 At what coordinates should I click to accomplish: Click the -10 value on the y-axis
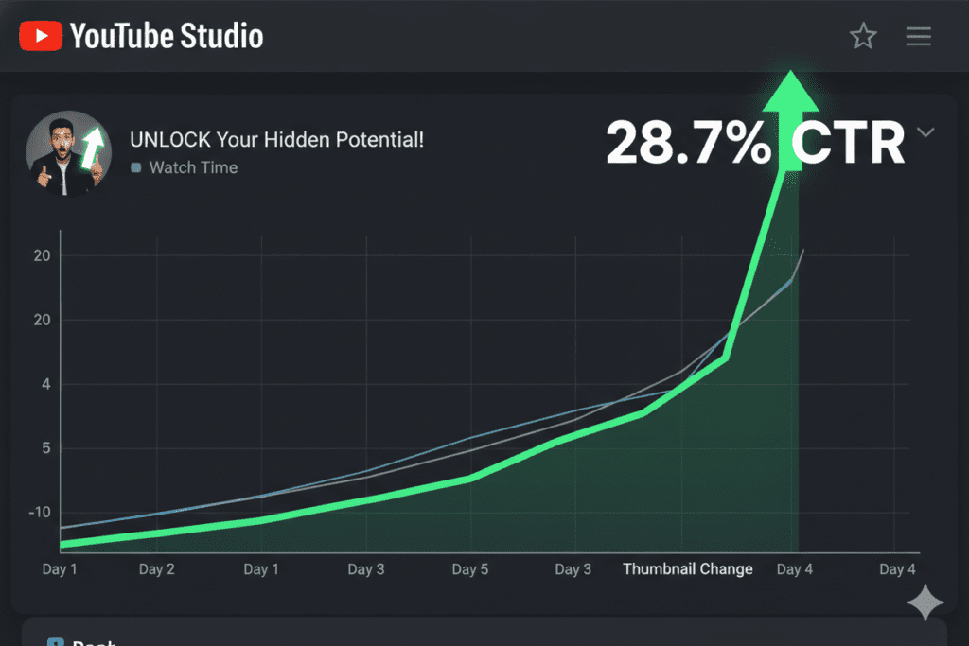[39, 513]
